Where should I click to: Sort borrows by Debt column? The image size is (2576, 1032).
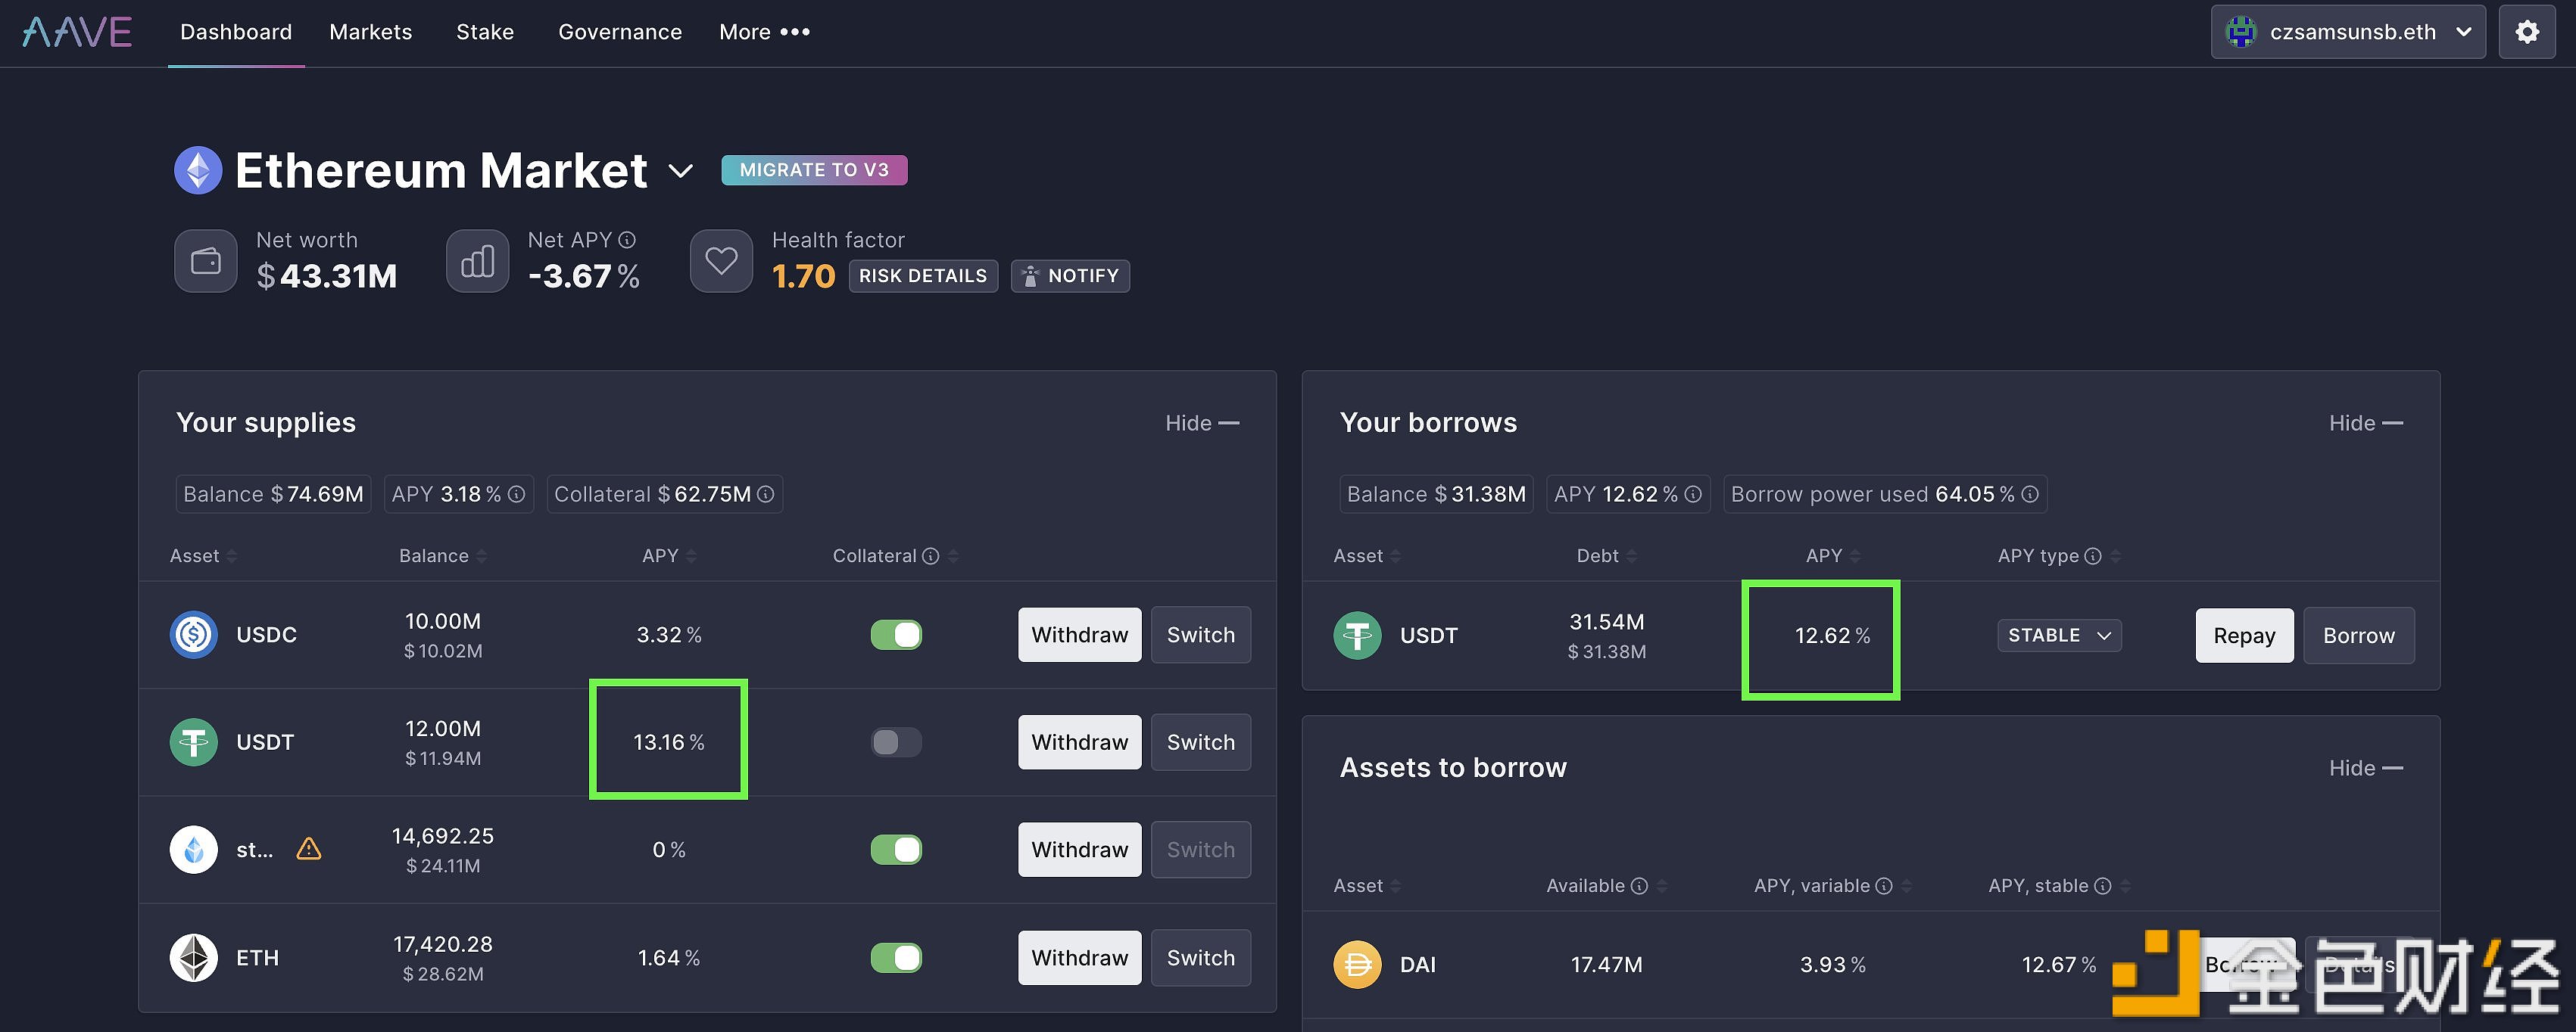click(1606, 556)
